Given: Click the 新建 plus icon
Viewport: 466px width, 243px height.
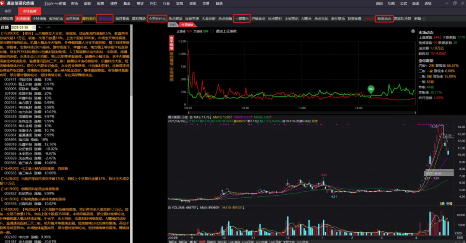Looking at the screenshot, I should tap(424, 19).
